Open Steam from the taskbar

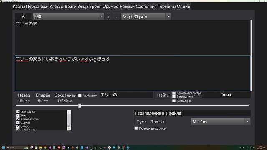(68, 147)
